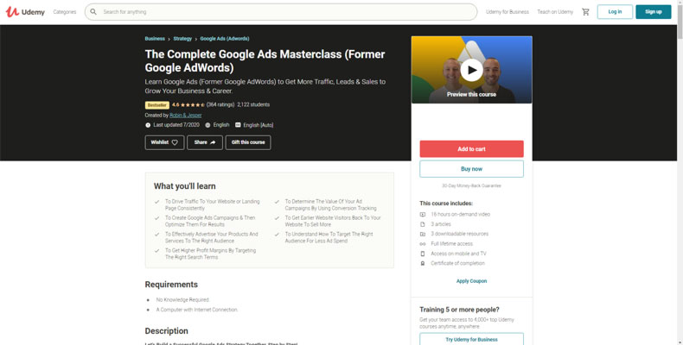The width and height of the screenshot is (683, 345).
Task: Click checkmark beside Get Higher Profit Margins
Action: tap(156, 251)
